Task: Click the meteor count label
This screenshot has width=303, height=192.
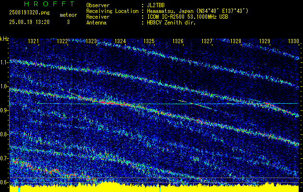Action: pyautogui.click(x=68, y=15)
